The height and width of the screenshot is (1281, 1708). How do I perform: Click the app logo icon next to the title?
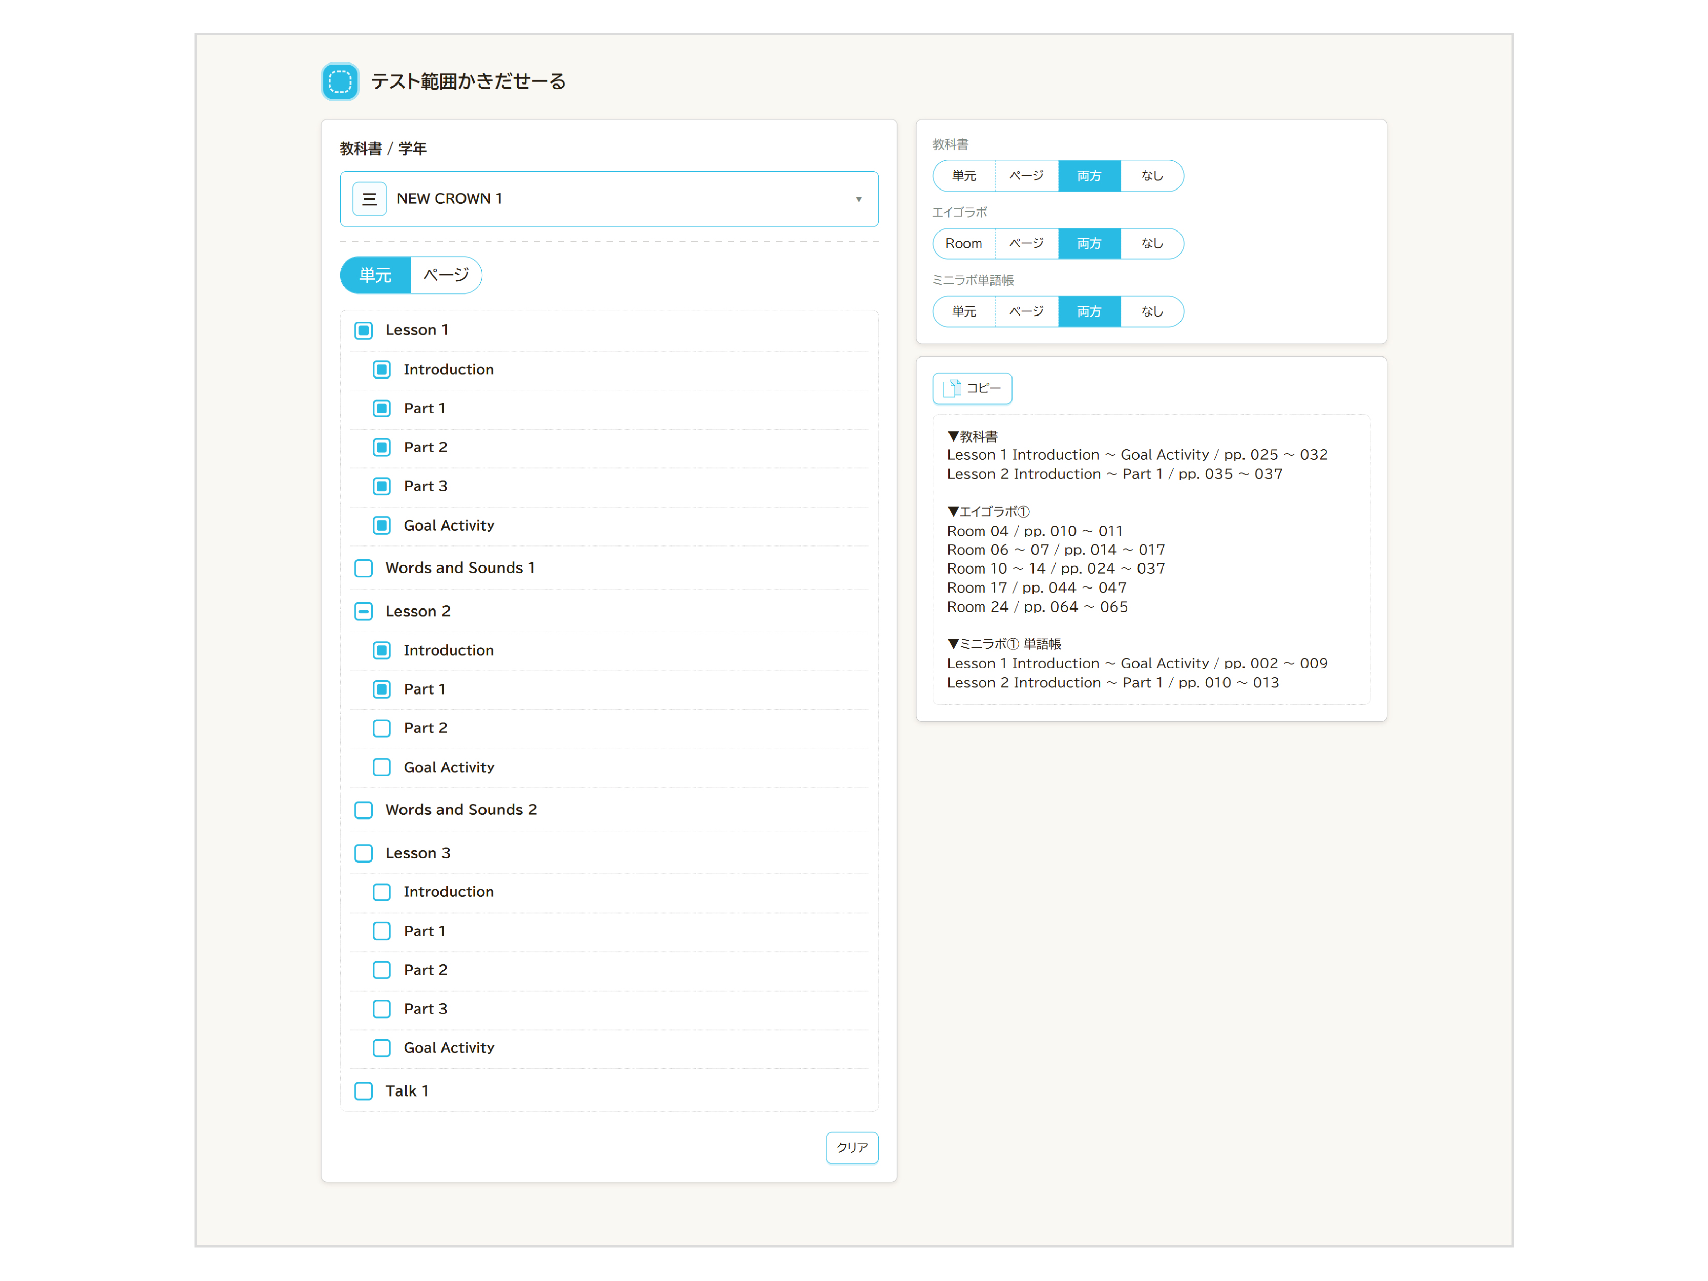point(340,81)
